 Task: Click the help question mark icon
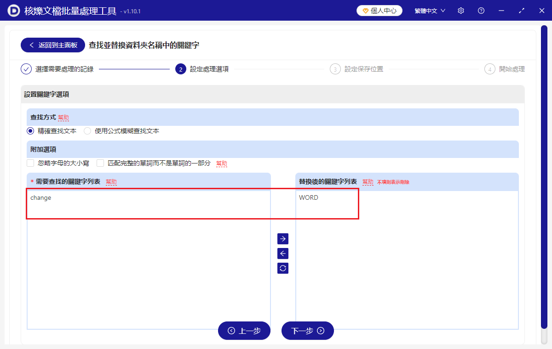481,10
